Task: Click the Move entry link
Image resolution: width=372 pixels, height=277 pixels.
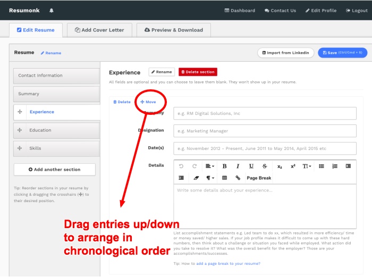Action: [x=148, y=102]
